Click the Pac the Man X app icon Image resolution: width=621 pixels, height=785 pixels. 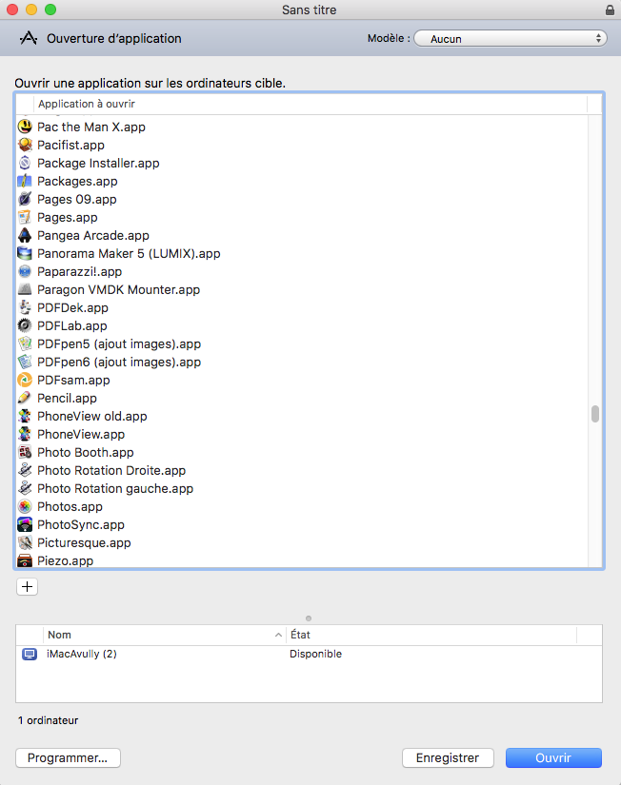coord(25,127)
